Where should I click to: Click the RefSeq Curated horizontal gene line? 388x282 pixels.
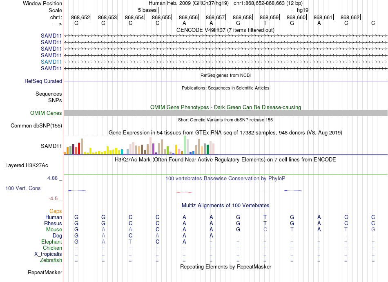[x=225, y=81]
